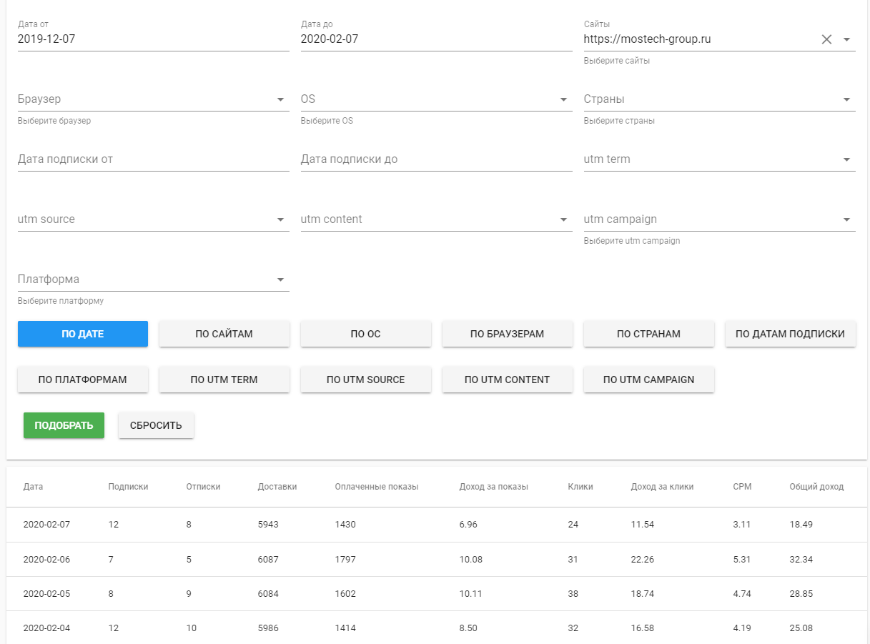Choose ПО UTM CAMPAIGN grouping
The image size is (870, 644).
pyautogui.click(x=648, y=380)
